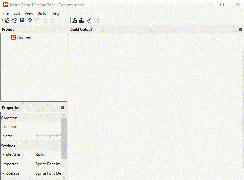
Task: Click the Content project node icon
Action: (13, 37)
